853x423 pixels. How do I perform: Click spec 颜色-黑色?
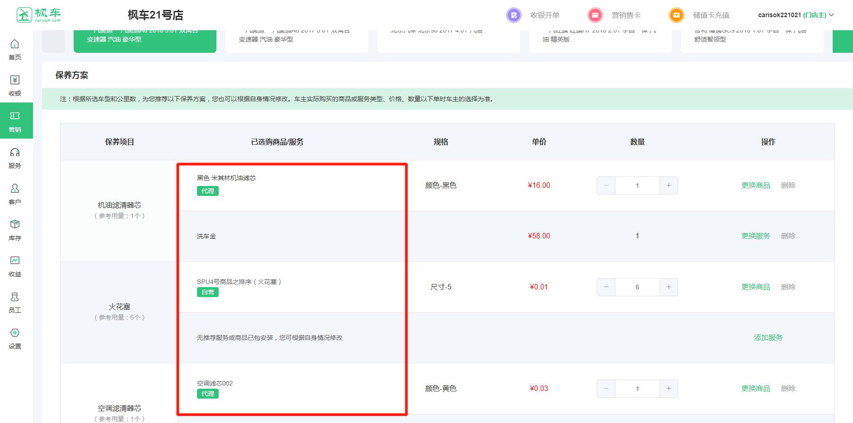441,185
